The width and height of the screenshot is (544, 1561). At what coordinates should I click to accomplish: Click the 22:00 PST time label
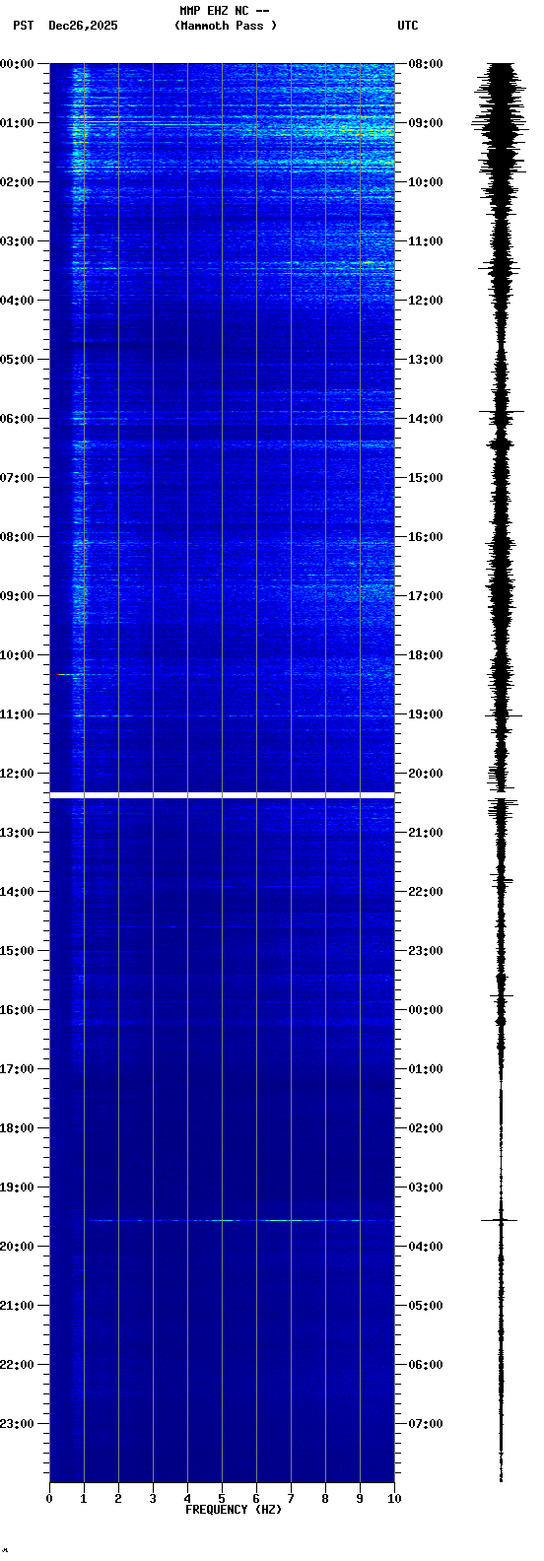click(x=18, y=1365)
